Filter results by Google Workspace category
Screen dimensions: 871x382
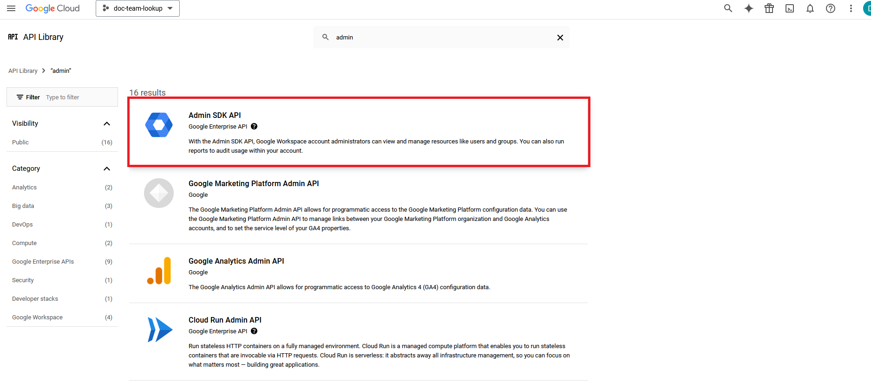[37, 317]
